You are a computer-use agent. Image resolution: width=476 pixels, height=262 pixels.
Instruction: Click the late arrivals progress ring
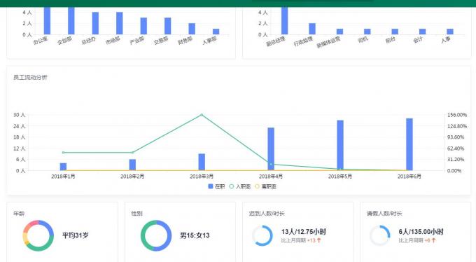click(x=262, y=235)
